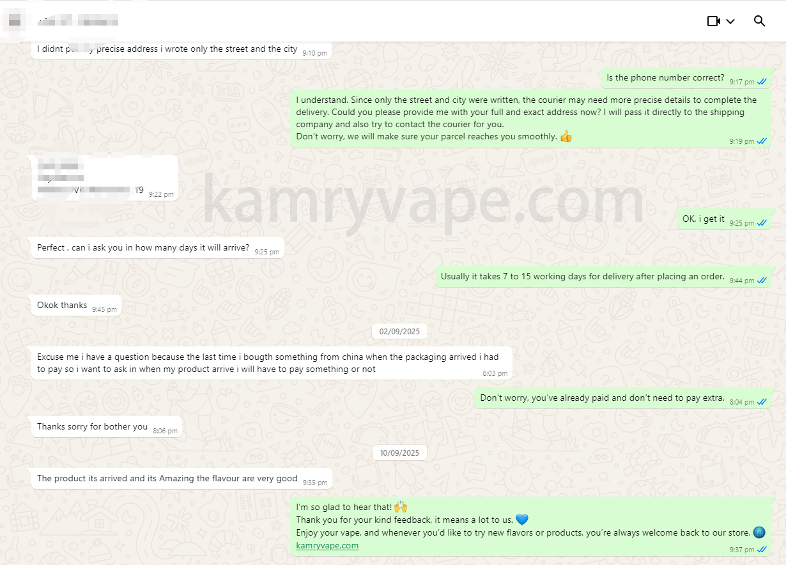The image size is (786, 565).
Task: Select 'The product its arrived' message
Action: point(181,478)
